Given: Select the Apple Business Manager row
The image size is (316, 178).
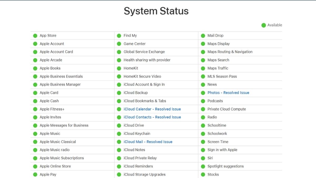Looking at the screenshot, I should [60, 85].
